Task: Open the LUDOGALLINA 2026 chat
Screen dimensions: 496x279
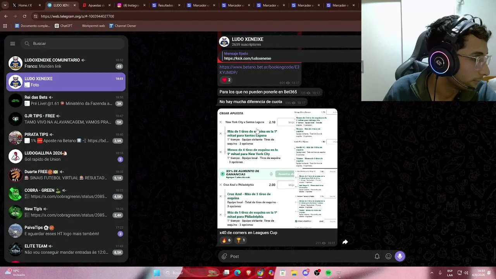Action: tap(66, 156)
